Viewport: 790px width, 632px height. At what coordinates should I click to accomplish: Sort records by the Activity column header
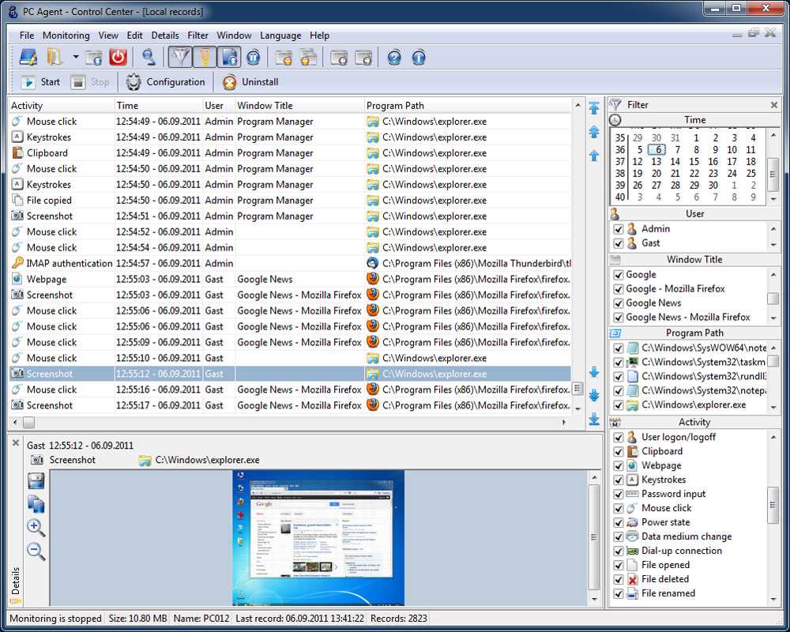pyautogui.click(x=62, y=105)
